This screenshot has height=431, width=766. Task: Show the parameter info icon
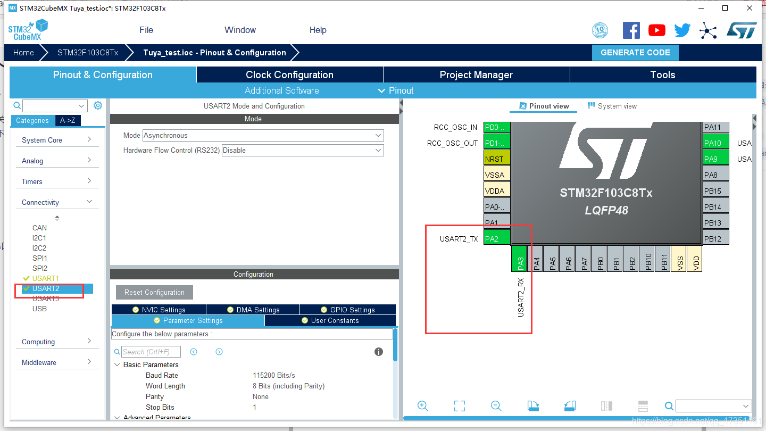[x=379, y=352]
